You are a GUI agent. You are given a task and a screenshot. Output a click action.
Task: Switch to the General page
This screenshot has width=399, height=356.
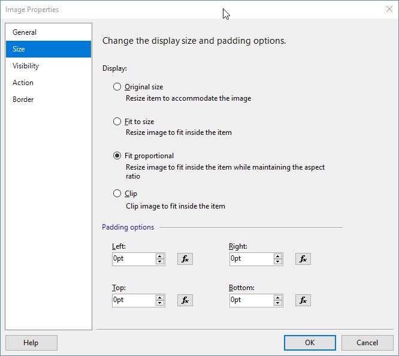[x=25, y=32]
